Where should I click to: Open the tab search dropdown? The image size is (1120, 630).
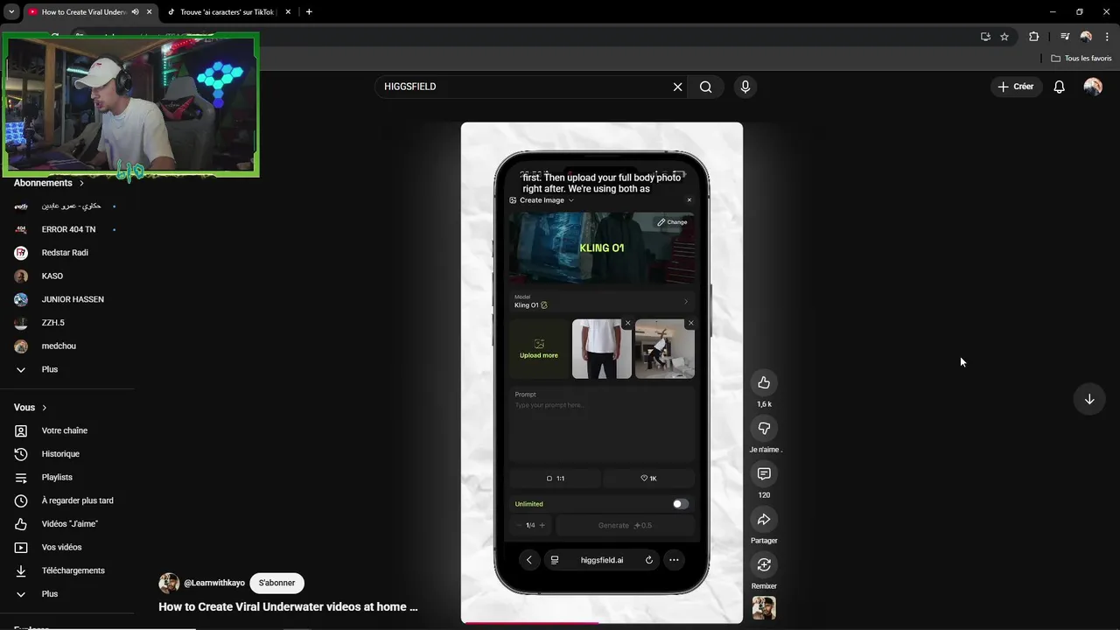click(x=11, y=12)
